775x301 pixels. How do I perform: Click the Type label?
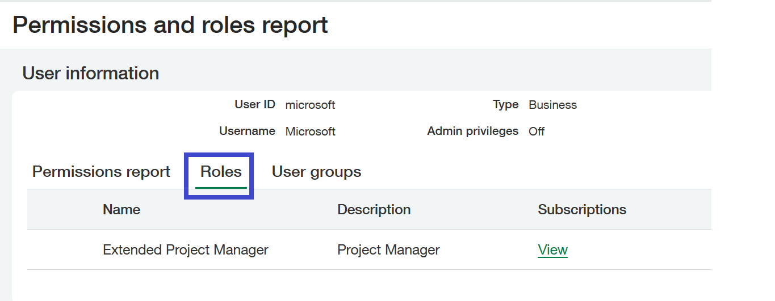pyautogui.click(x=505, y=104)
